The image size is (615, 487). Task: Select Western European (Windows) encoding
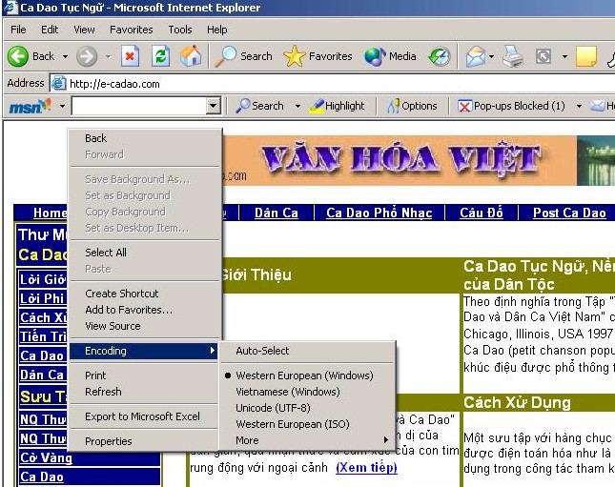click(307, 375)
